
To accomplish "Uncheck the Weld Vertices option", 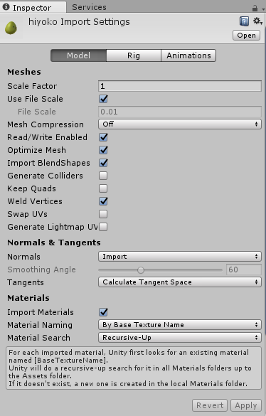I will 103,201.
